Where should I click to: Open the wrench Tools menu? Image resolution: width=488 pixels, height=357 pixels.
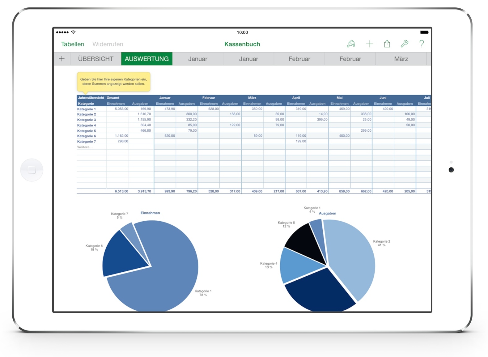[x=404, y=44]
